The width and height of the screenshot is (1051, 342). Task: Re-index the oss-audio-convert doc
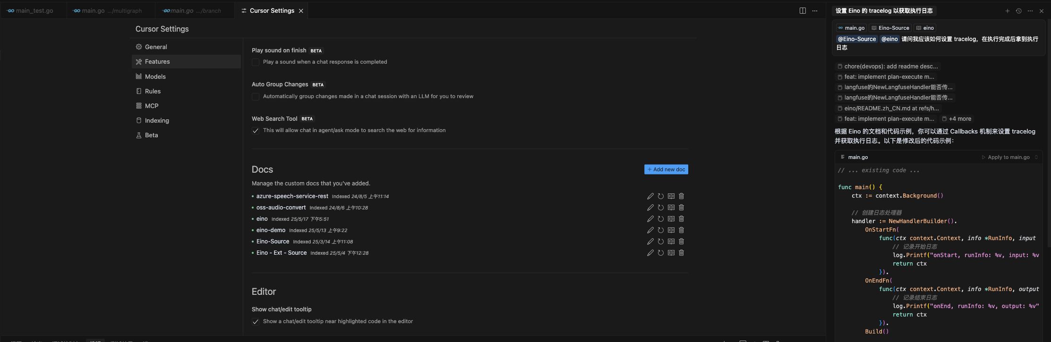click(x=661, y=208)
